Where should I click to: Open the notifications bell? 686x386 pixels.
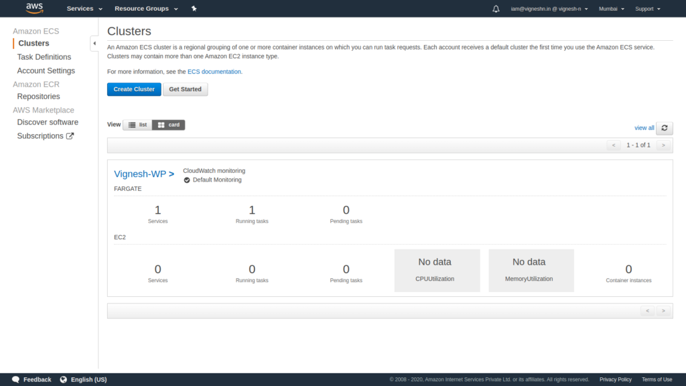pos(496,9)
